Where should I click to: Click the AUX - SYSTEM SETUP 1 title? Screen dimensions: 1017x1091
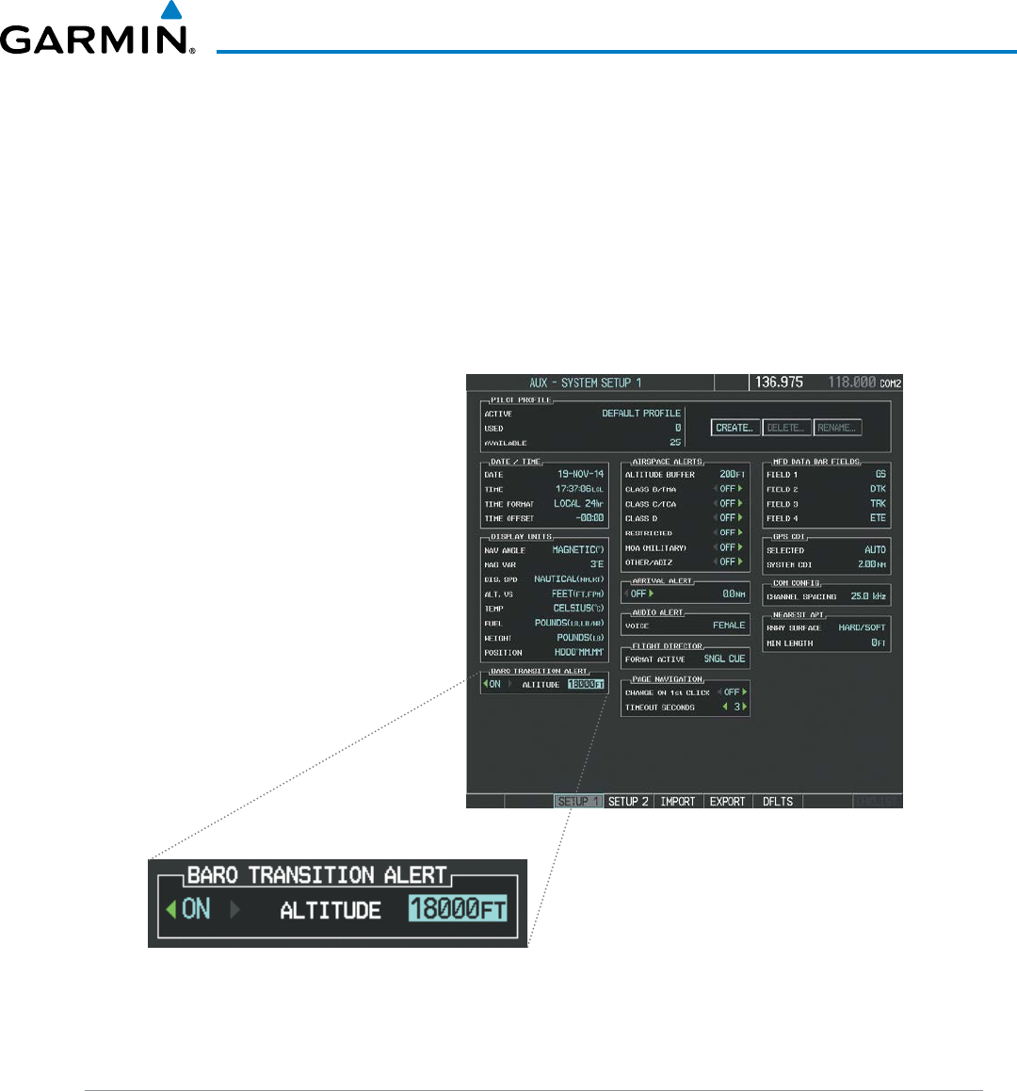pos(585,383)
